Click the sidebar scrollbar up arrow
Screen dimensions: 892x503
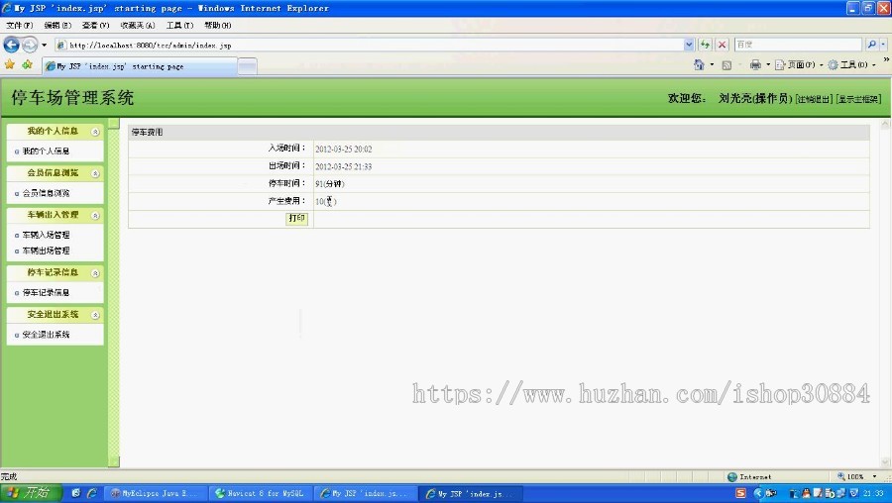pos(114,124)
